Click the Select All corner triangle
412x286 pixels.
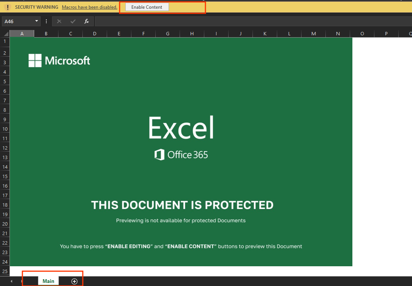coord(6,33)
